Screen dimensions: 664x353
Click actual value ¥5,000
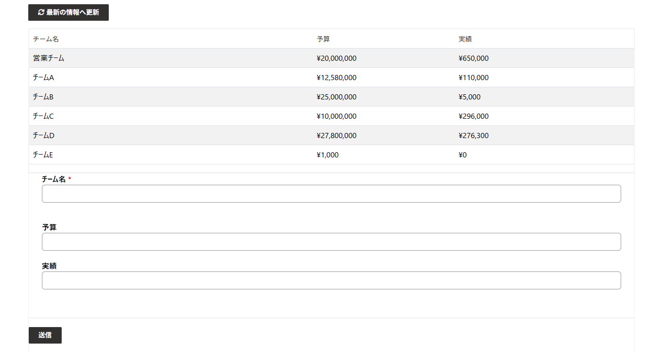470,97
